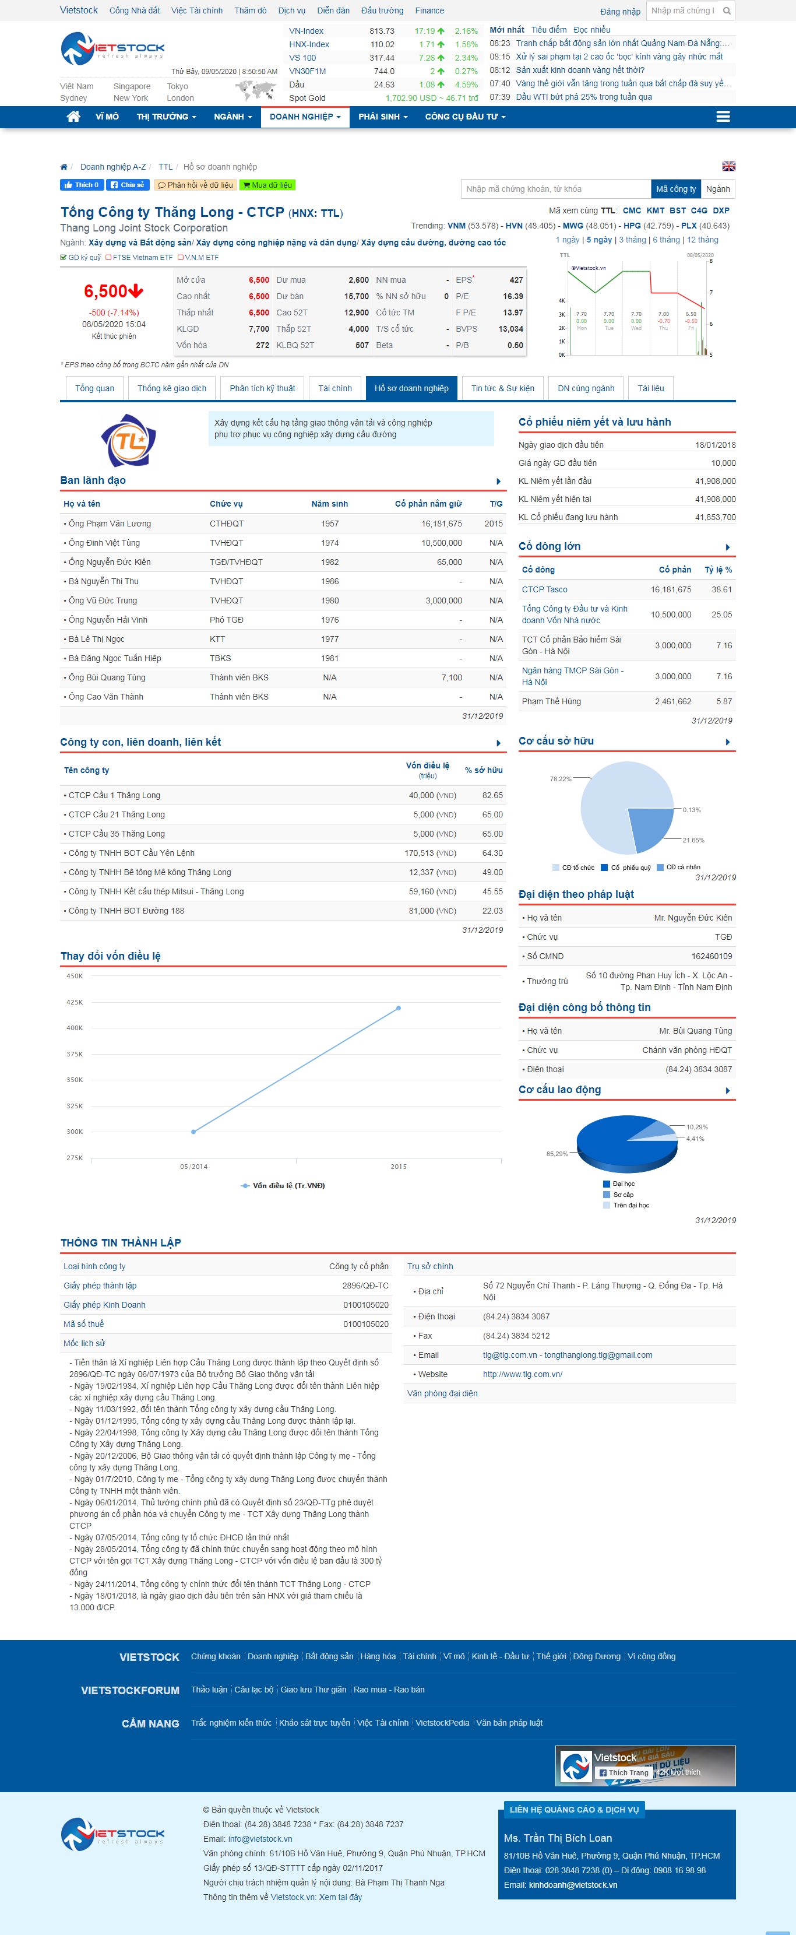This screenshot has width=796, height=1935.
Task: Click in the stock code keyword search field
Action: coord(556,188)
